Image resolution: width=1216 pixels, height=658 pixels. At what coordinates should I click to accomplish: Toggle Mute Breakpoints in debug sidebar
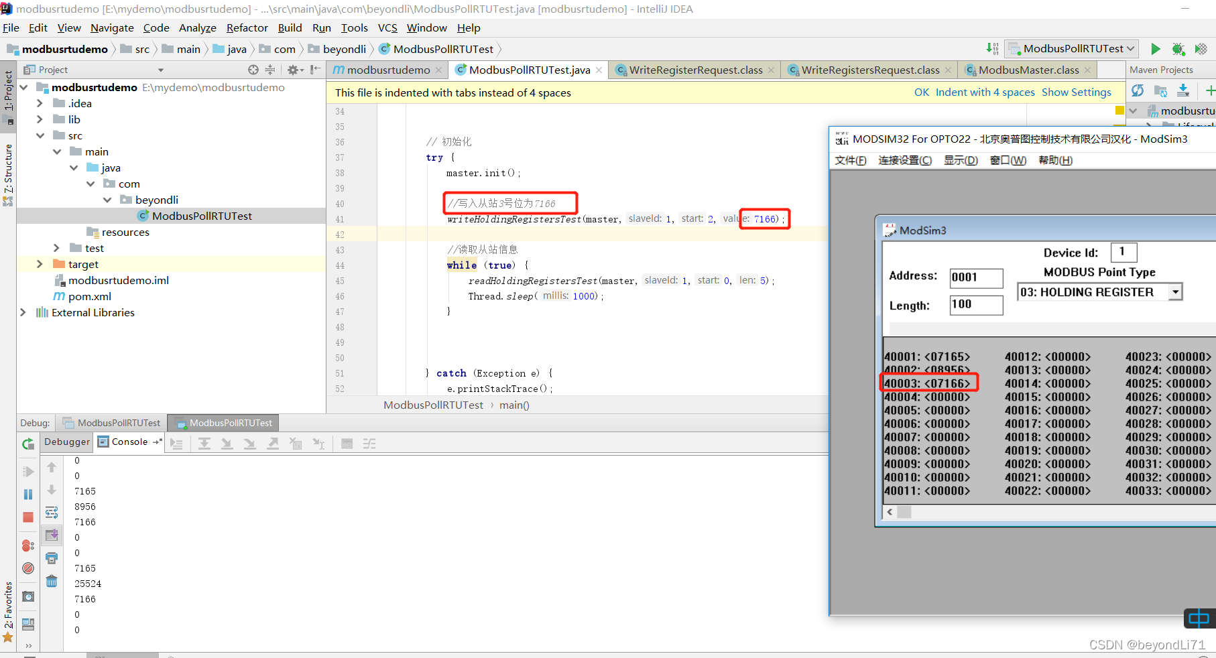(x=28, y=568)
